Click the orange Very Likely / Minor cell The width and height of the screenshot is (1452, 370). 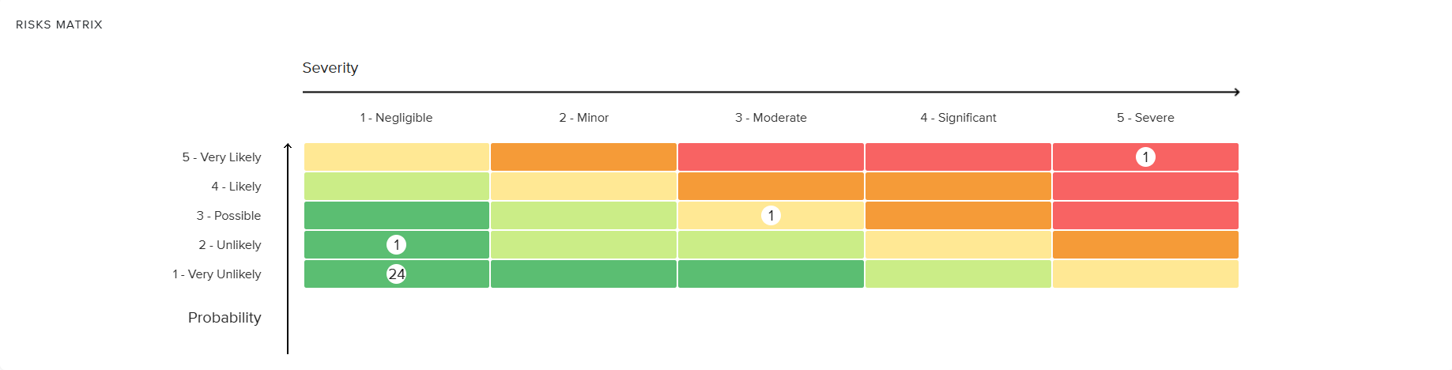coord(583,157)
